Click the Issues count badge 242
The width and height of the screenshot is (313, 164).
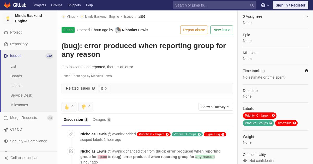coord(49,56)
